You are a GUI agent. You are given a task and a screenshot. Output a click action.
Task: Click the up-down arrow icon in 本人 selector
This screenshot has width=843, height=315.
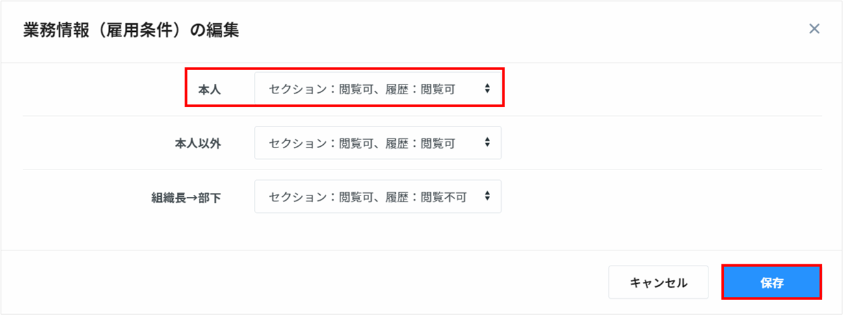point(487,89)
